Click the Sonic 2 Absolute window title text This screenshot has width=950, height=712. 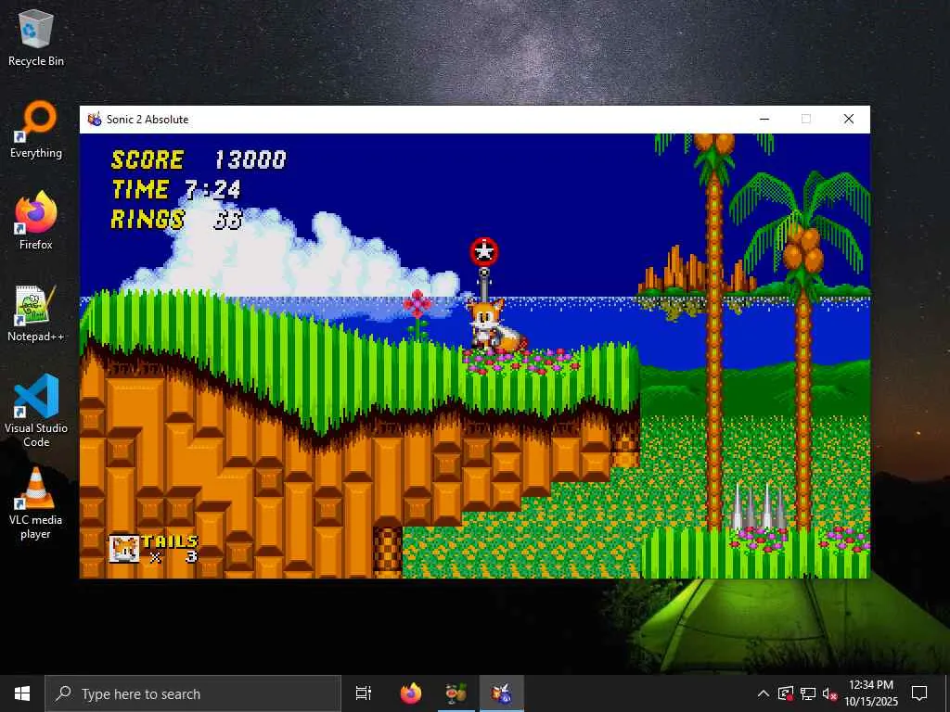pyautogui.click(x=148, y=120)
